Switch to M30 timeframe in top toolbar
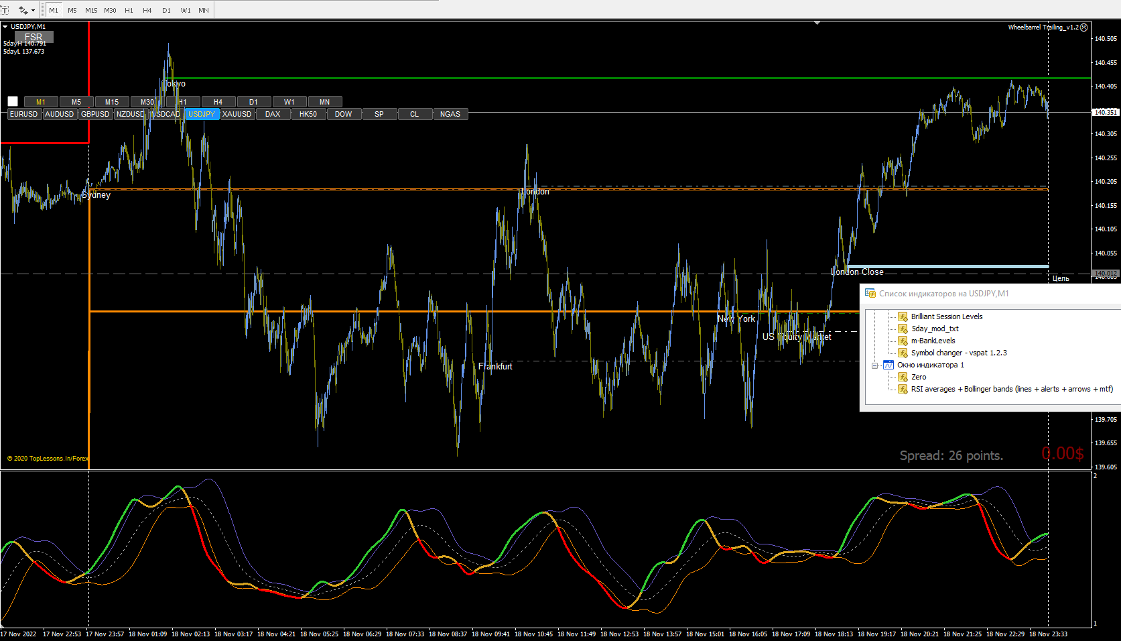Screen dimensions: 1121x641 111,10
